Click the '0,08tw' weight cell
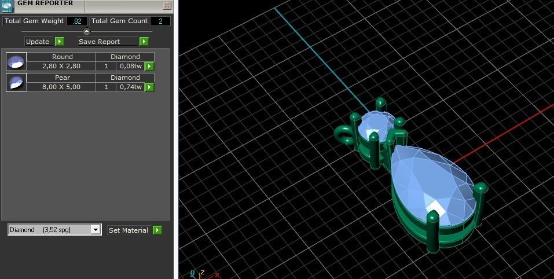Screen dimensions: 554x279 tap(130, 66)
